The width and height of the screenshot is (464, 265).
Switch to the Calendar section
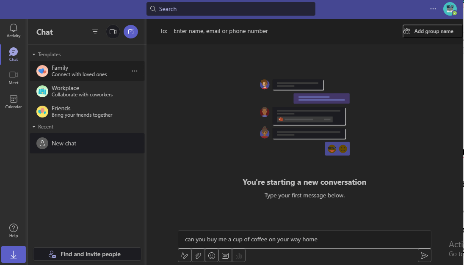[x=13, y=100]
